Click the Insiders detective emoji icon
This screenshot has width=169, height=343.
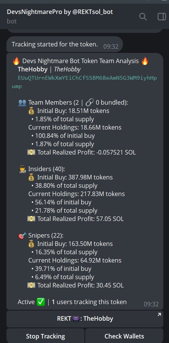pos(22,169)
